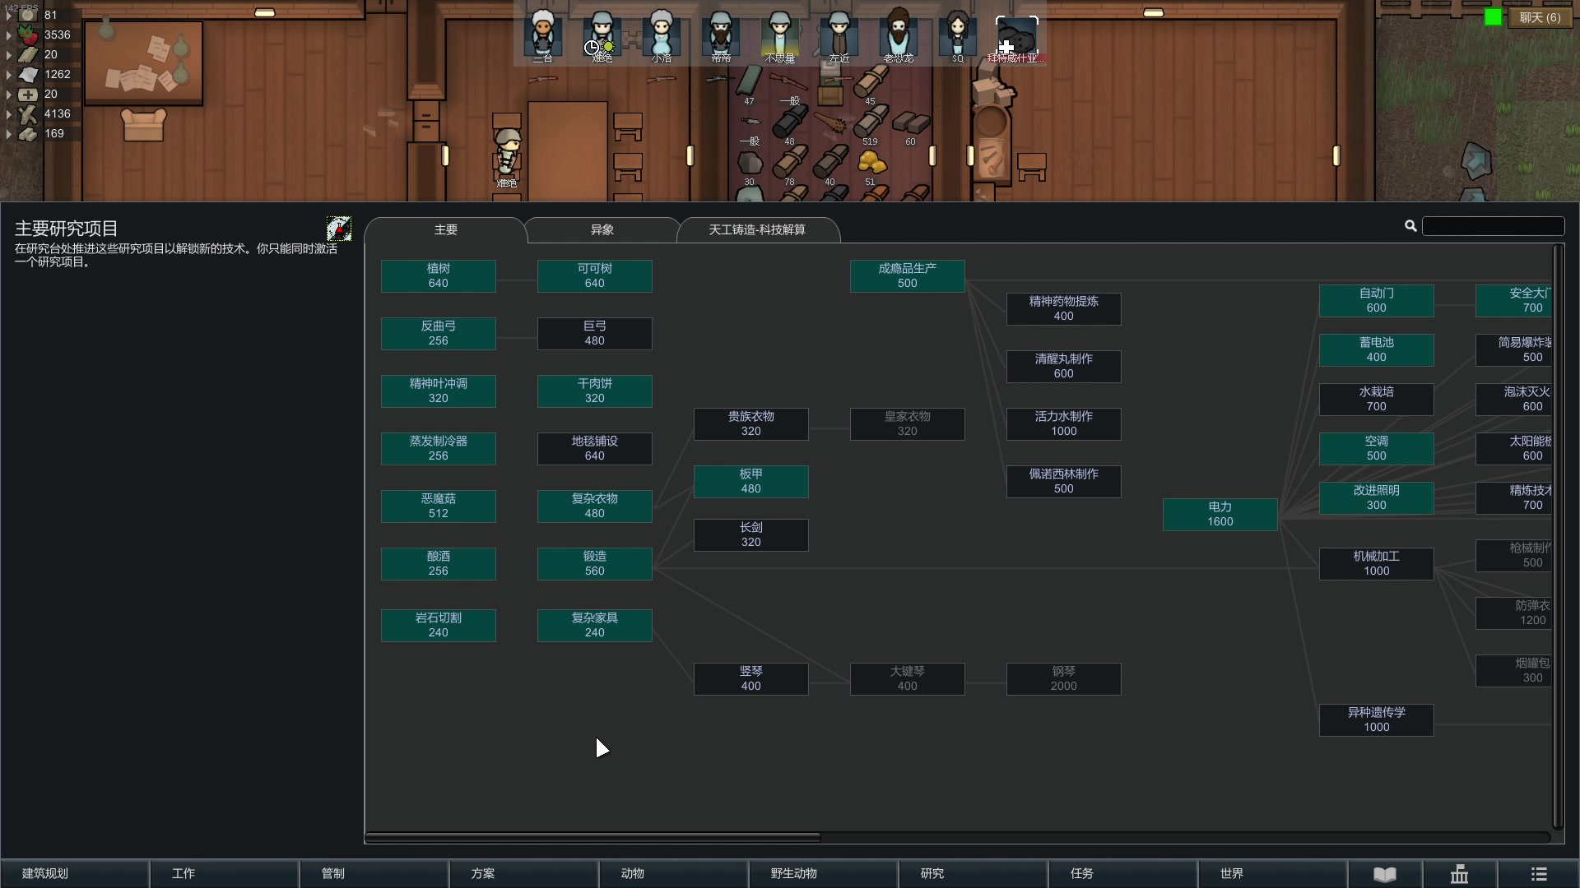Click the plank resource icon showing 20

click(x=28, y=54)
